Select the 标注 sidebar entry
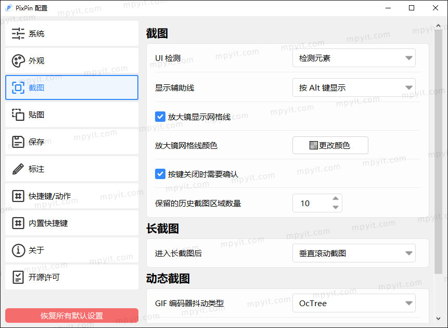 [x=72, y=169]
